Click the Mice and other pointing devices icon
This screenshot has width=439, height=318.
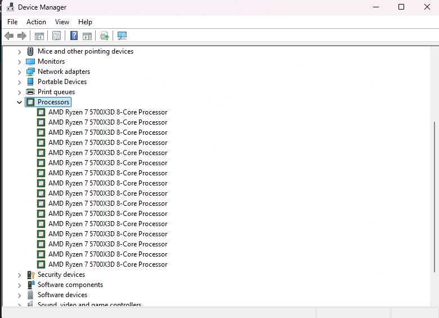30,51
